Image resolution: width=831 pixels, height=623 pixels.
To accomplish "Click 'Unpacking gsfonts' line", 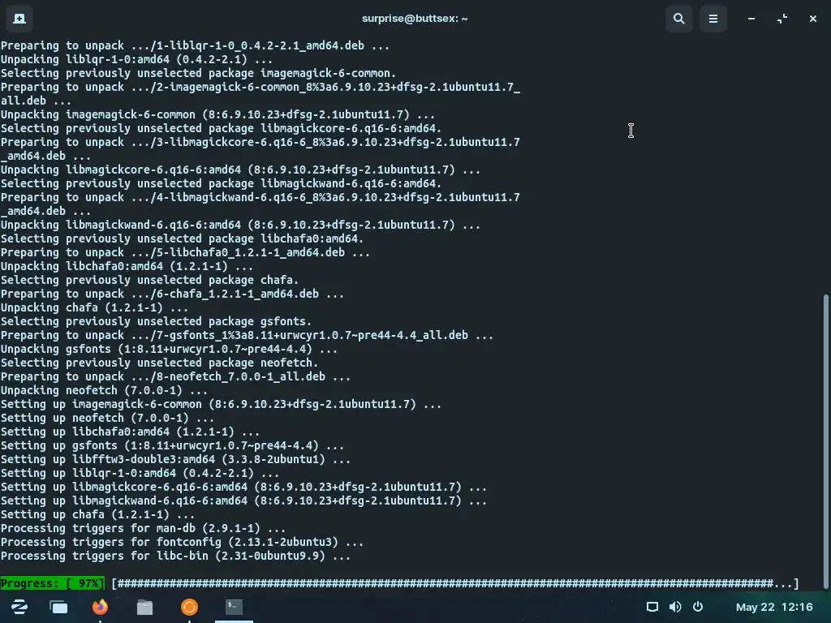I will coord(169,349).
